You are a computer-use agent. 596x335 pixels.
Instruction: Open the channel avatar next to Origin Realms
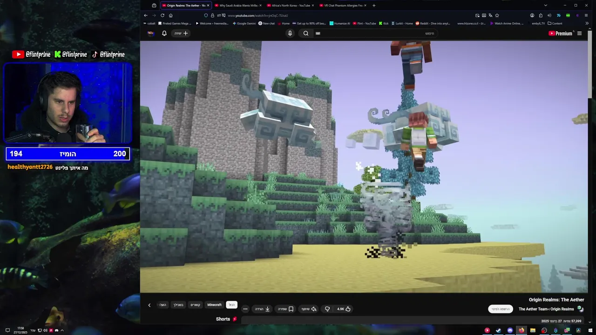coord(580,309)
